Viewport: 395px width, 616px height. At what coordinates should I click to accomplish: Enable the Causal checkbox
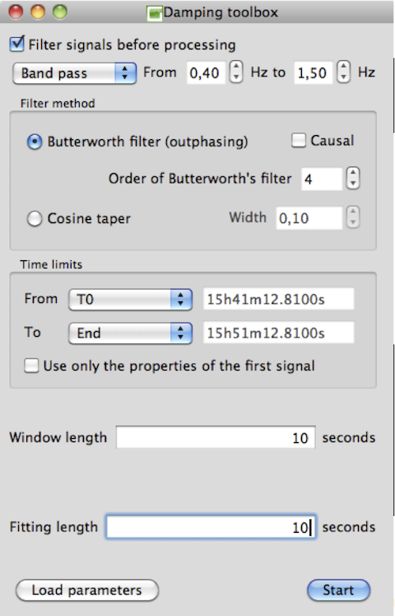(299, 140)
